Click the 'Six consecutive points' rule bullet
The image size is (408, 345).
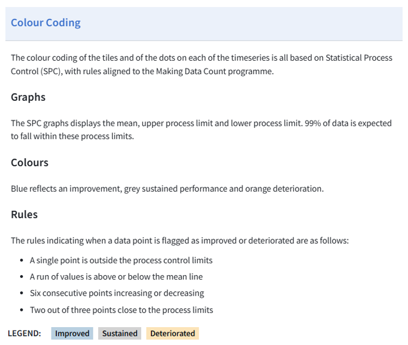(117, 293)
